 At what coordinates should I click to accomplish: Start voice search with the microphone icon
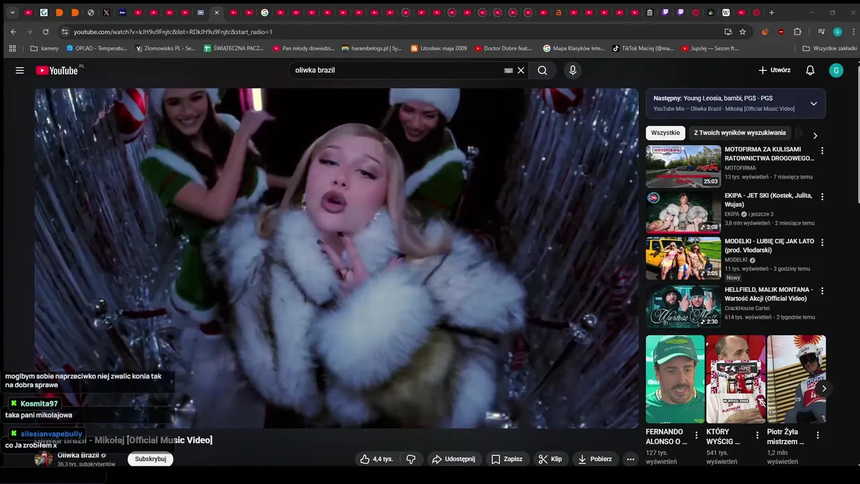pyautogui.click(x=572, y=71)
